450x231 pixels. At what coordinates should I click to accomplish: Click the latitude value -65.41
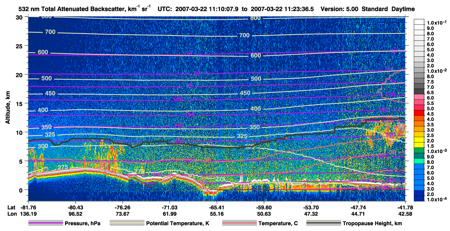216,207
